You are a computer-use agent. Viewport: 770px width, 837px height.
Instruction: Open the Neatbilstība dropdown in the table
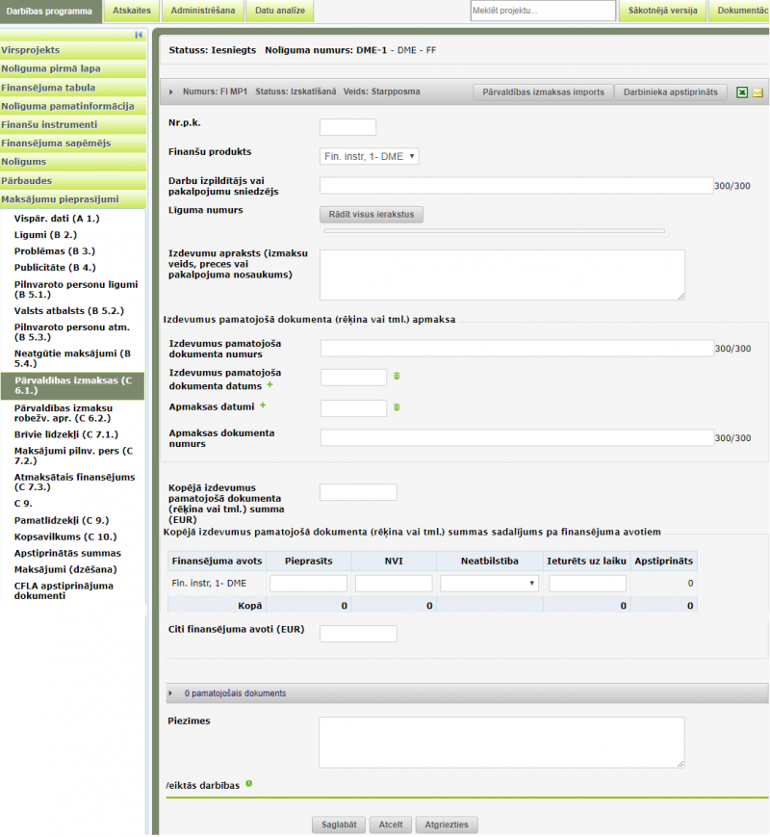[x=490, y=583]
